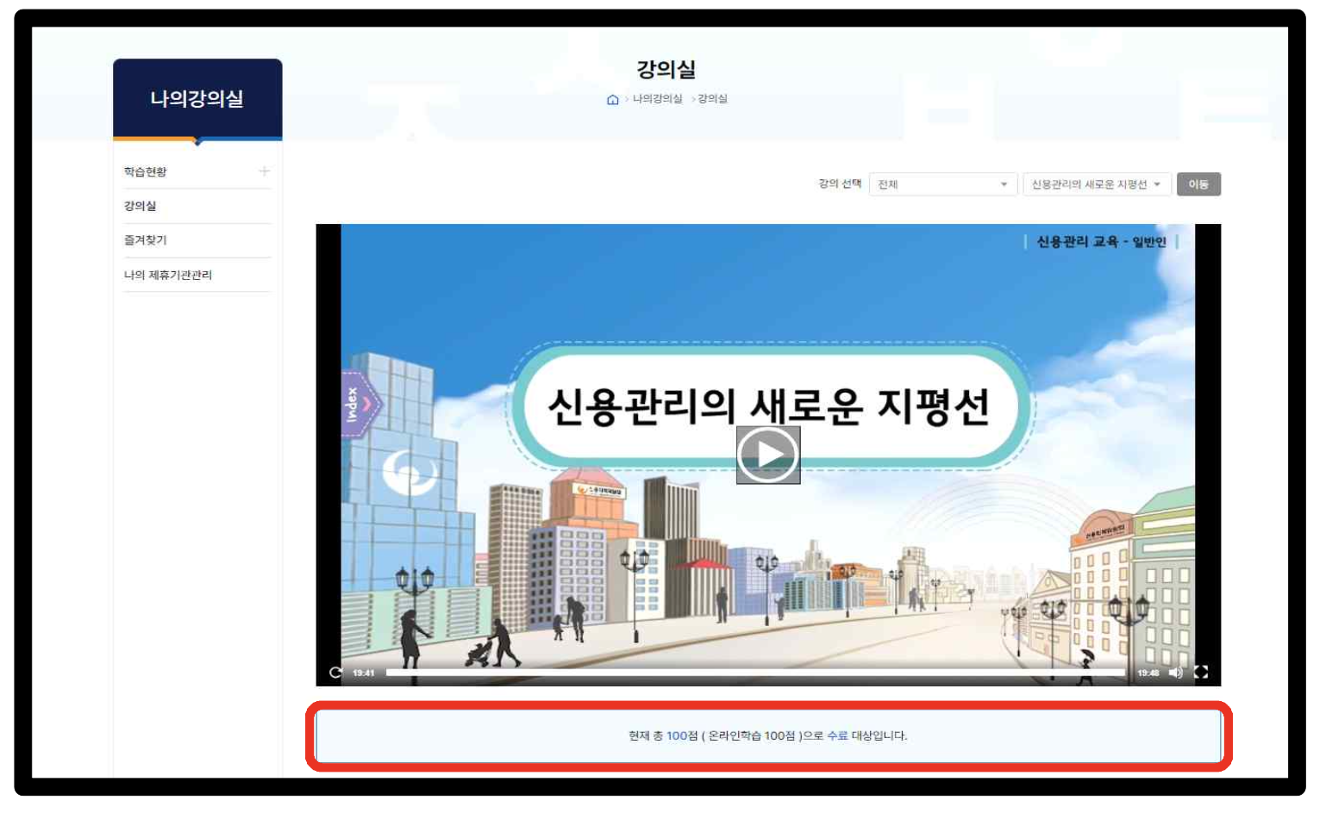The image size is (1326, 813).
Task: Click the 강의실 breadcrumb entry
Action: (712, 99)
